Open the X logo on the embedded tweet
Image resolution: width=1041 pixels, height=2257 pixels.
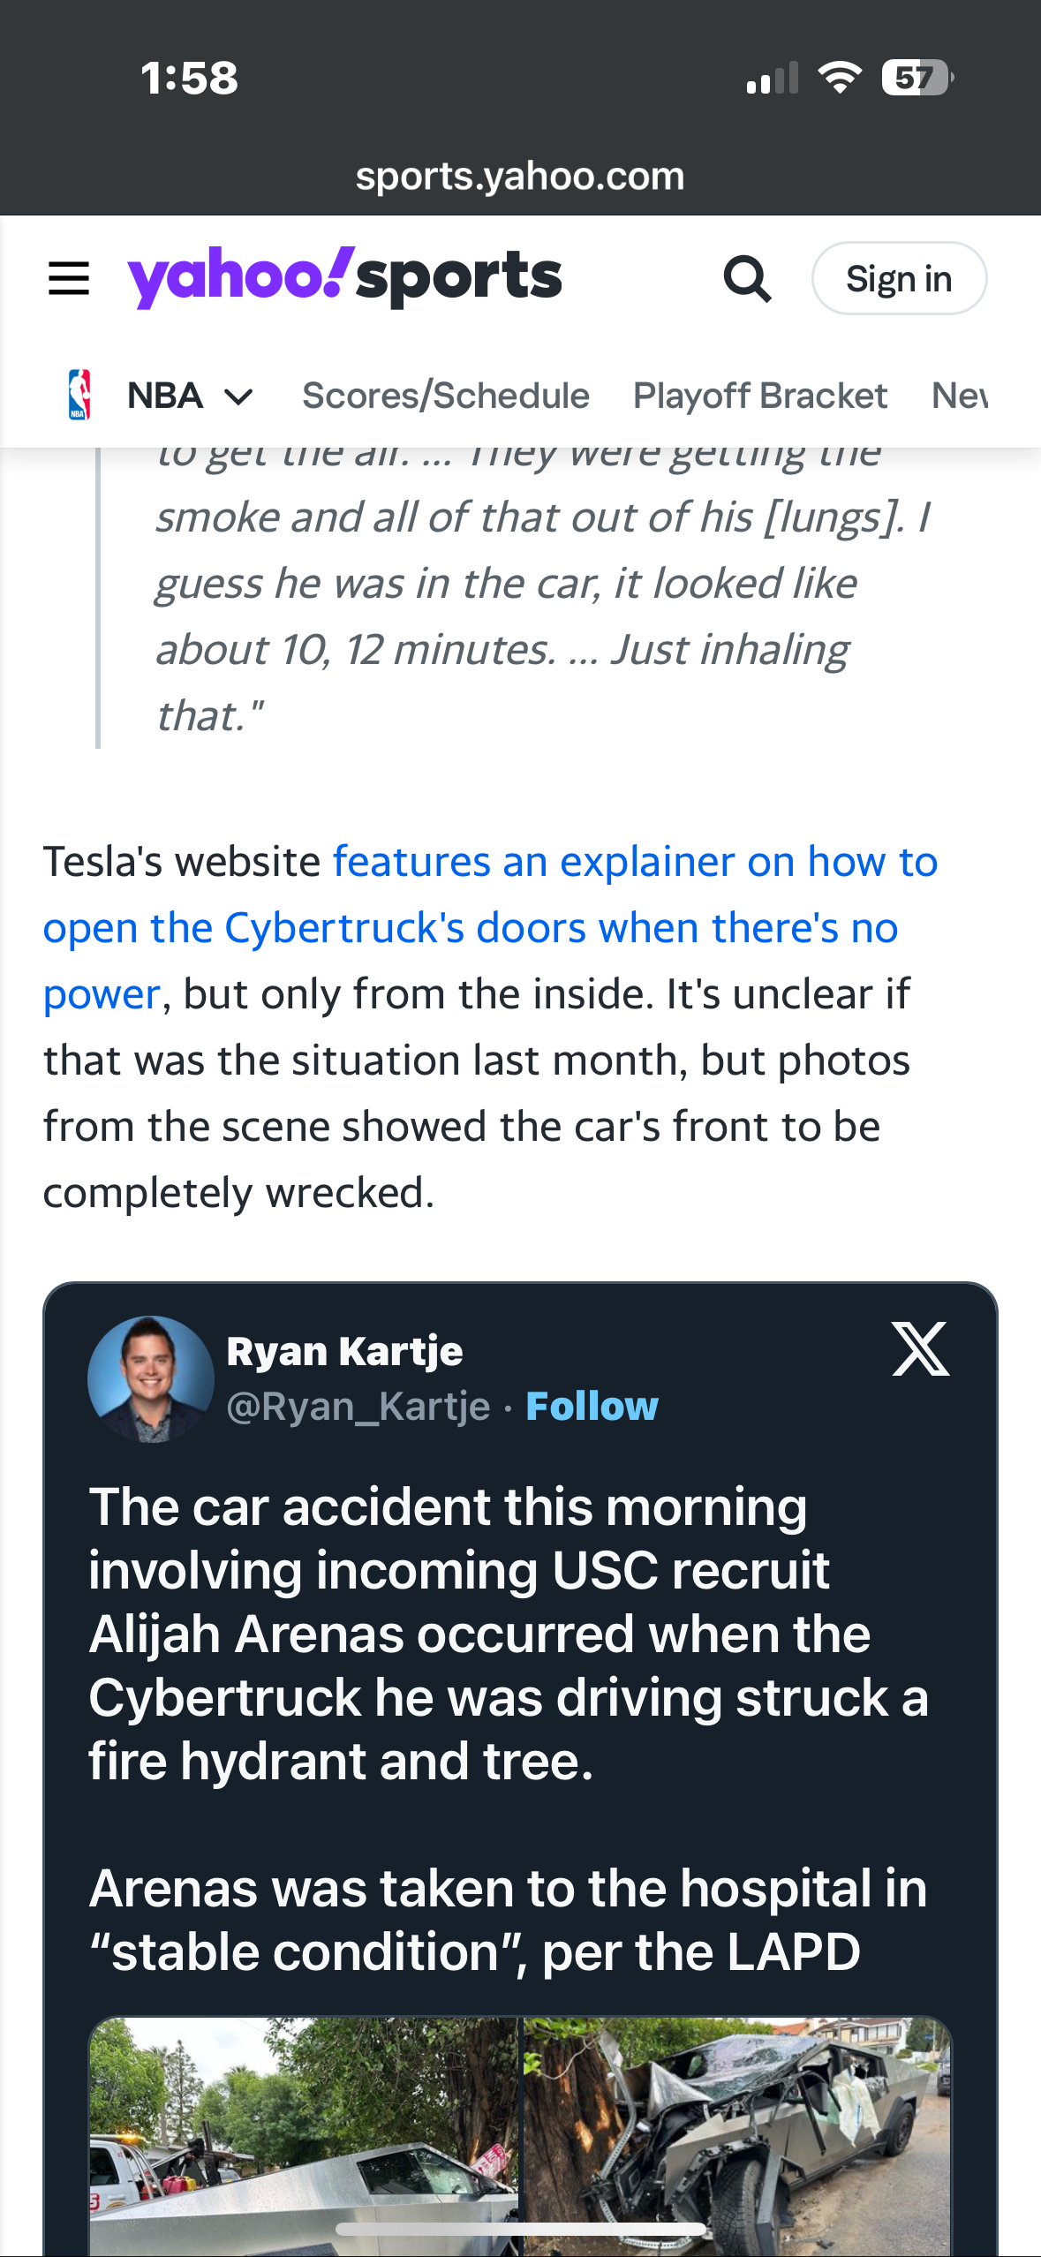pos(920,1348)
